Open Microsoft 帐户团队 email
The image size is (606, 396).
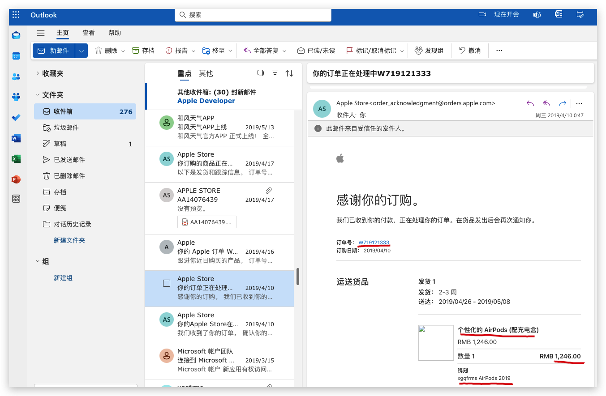pos(219,360)
